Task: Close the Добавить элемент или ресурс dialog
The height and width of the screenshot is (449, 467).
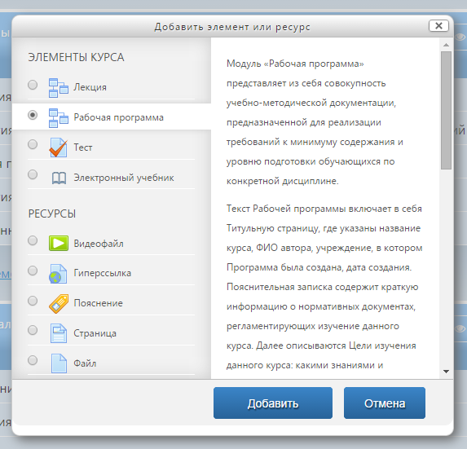Action: tap(438, 26)
